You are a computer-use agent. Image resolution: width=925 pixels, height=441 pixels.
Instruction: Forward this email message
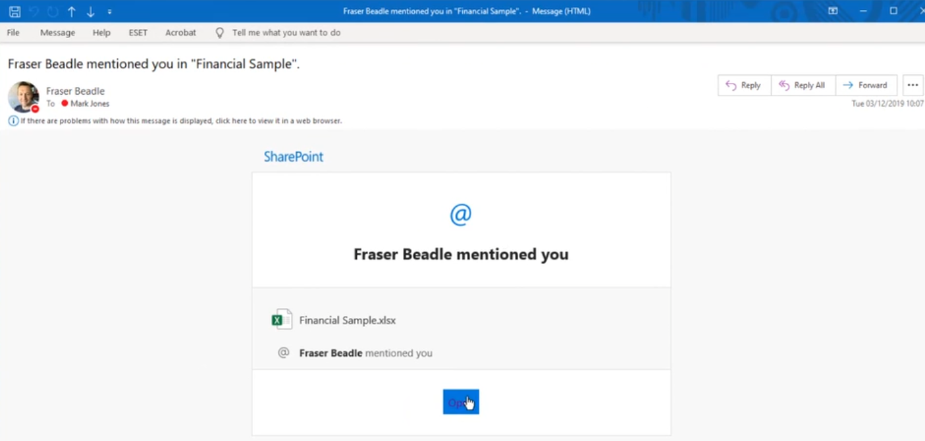pyautogui.click(x=866, y=85)
